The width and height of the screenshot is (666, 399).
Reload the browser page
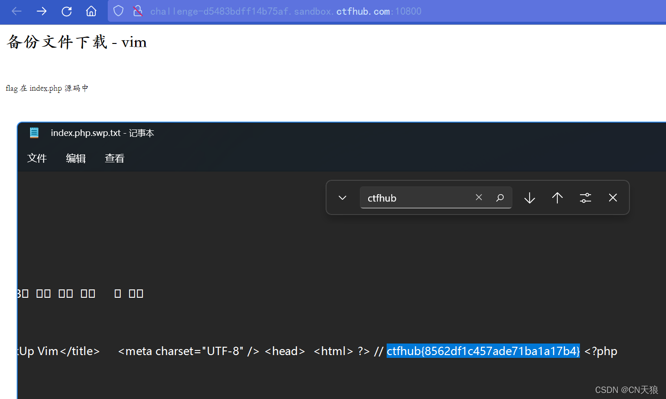click(x=67, y=11)
